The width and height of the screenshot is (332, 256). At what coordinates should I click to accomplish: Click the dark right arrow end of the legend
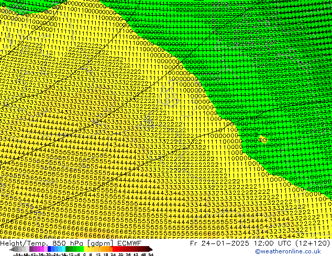point(151,249)
